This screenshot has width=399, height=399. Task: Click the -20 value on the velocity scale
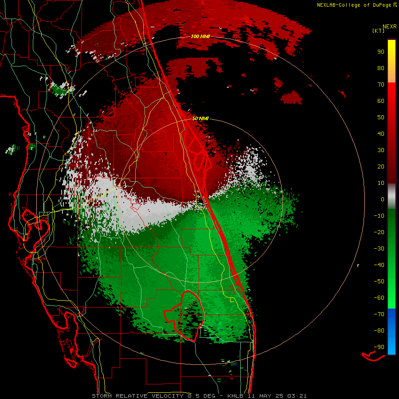pos(379,232)
